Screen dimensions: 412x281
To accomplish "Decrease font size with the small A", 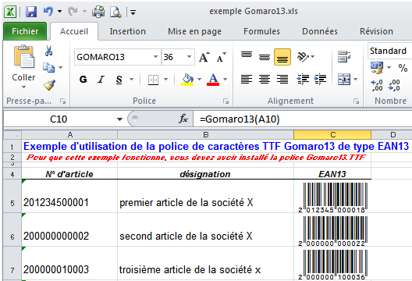I will pos(221,57).
